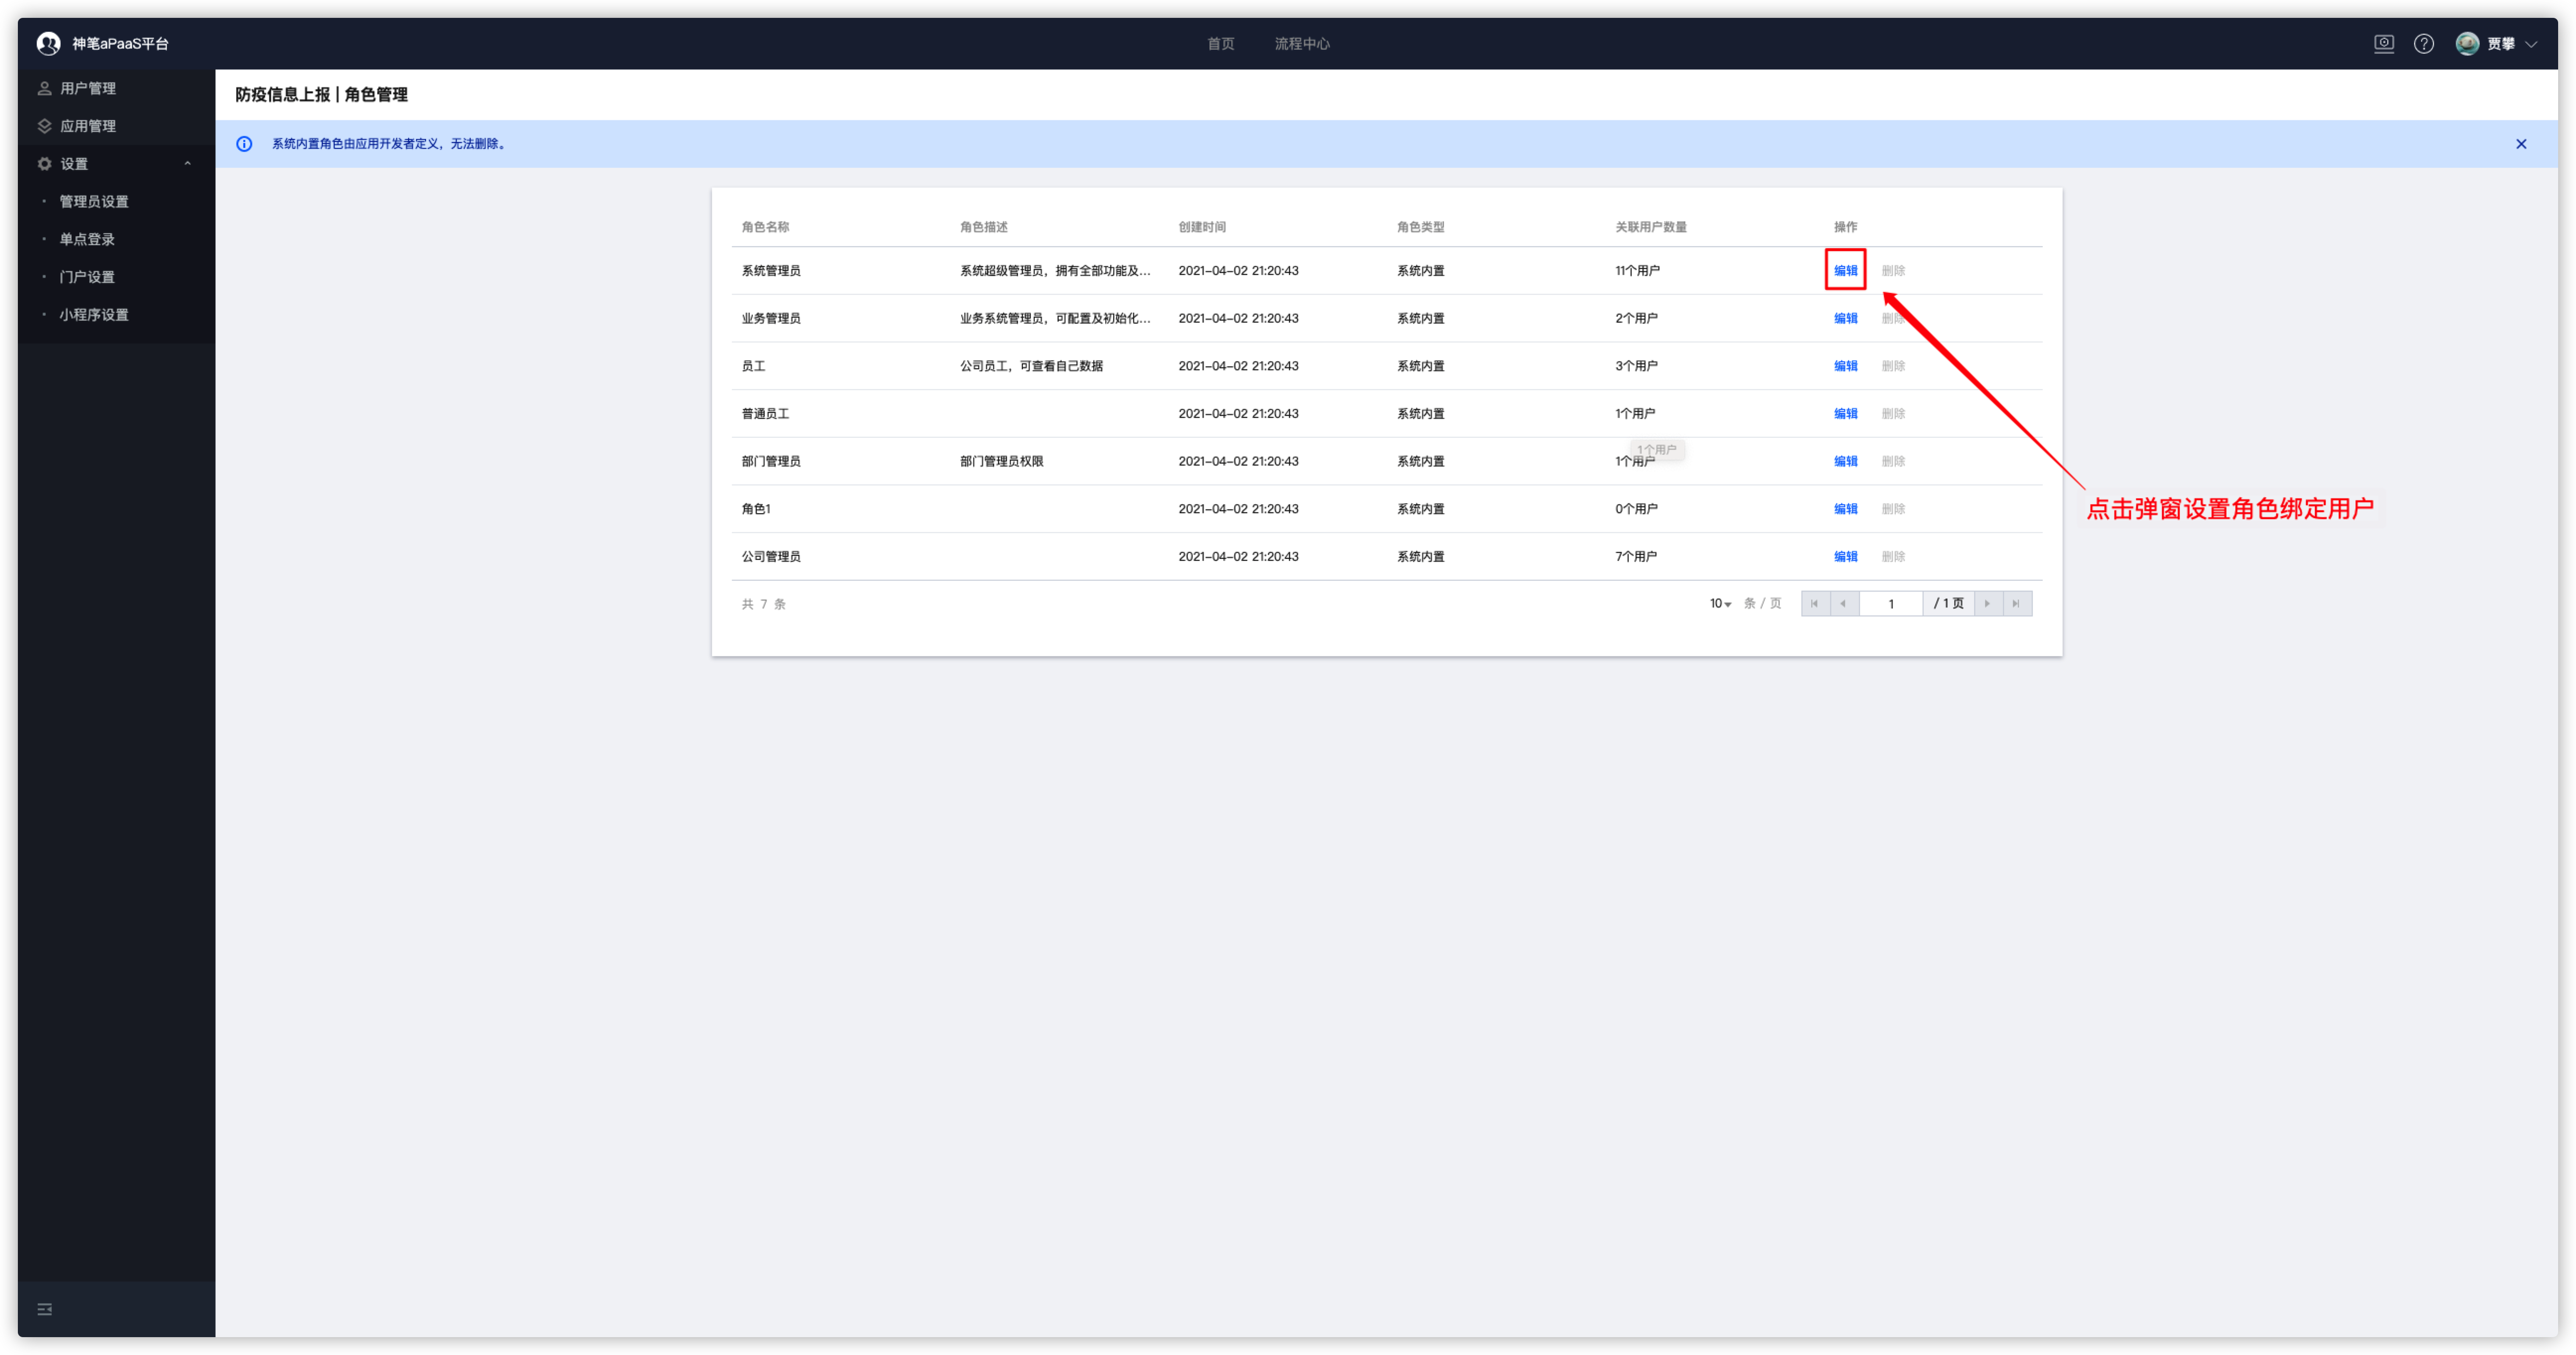Open the 10 条/页 page size dropdown

click(x=1720, y=604)
